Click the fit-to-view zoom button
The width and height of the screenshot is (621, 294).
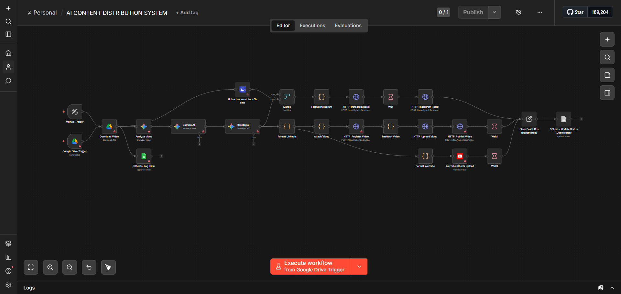[x=31, y=267]
